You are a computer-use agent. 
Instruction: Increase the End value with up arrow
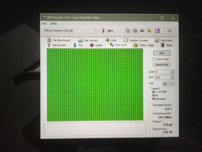172,76
